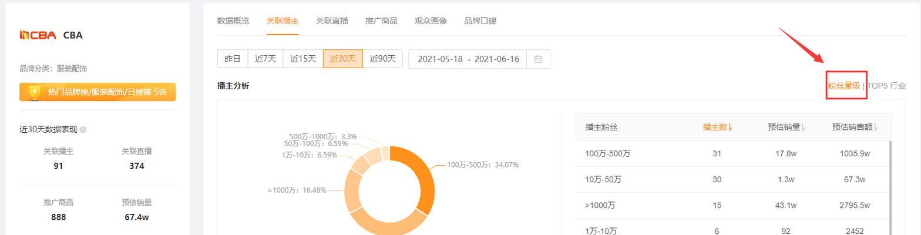Select the 关联播主 tab

tap(283, 21)
